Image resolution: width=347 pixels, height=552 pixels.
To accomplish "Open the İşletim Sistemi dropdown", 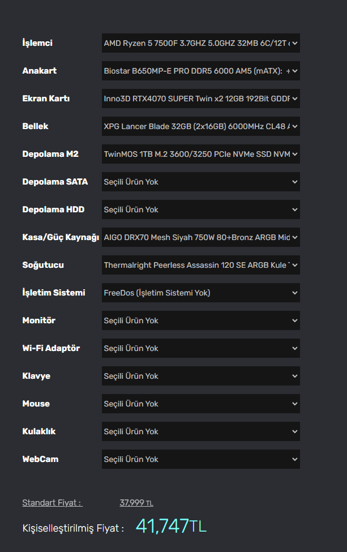I will [200, 293].
